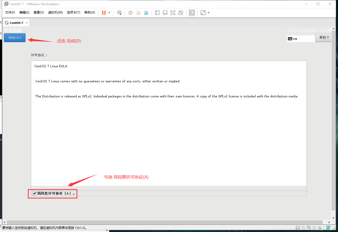Click the printer status icon
This screenshot has width=338, height=232.
(314, 228)
